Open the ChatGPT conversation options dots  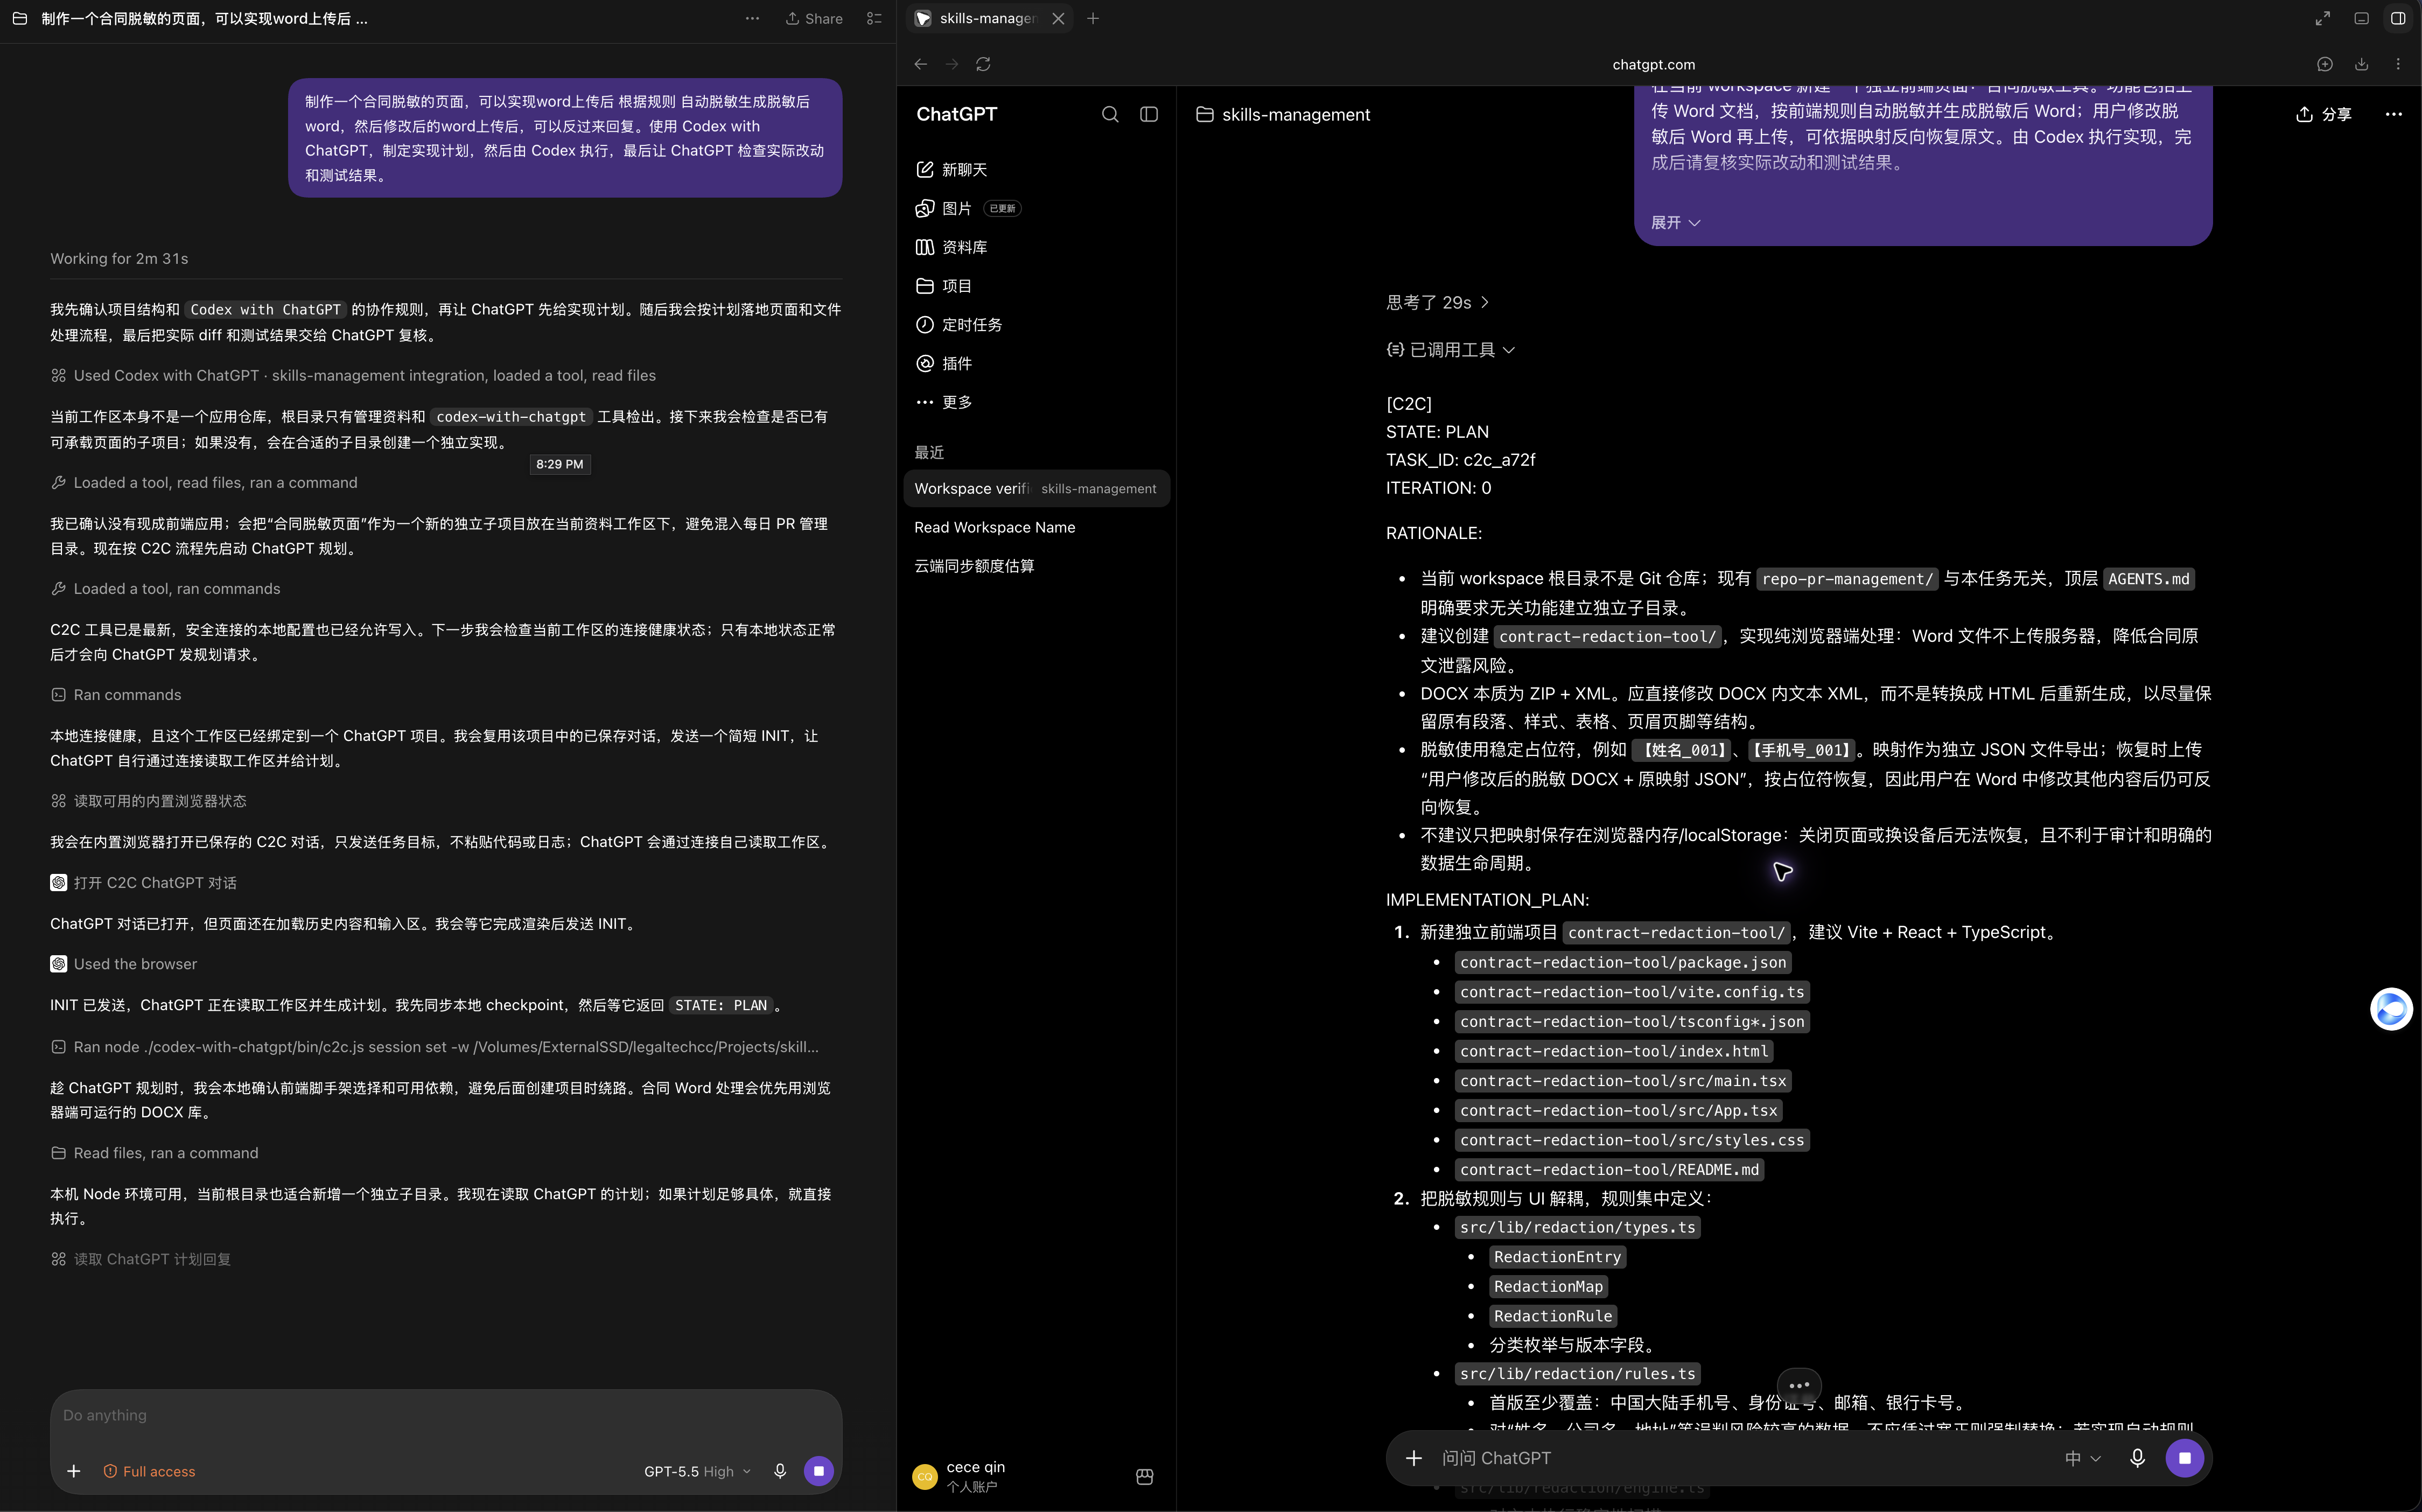tap(2393, 114)
